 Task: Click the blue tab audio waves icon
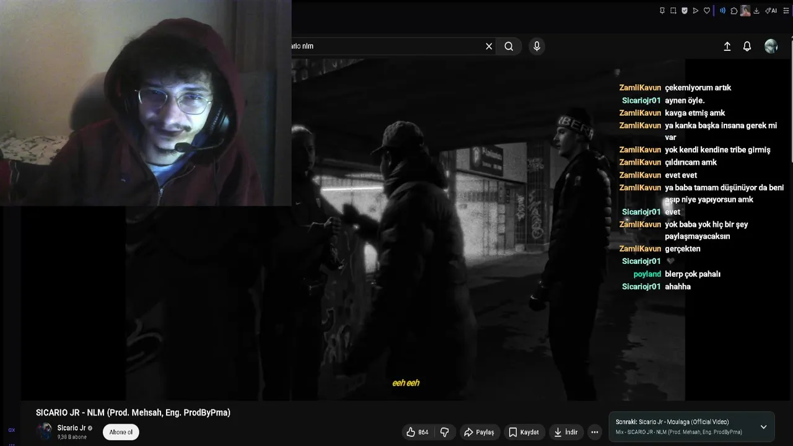pos(722,11)
